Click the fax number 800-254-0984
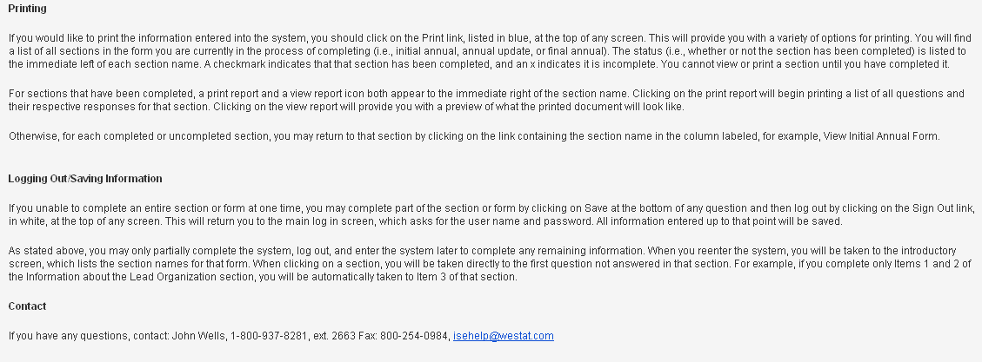This screenshot has height=362, width=982. pyautogui.click(x=414, y=336)
